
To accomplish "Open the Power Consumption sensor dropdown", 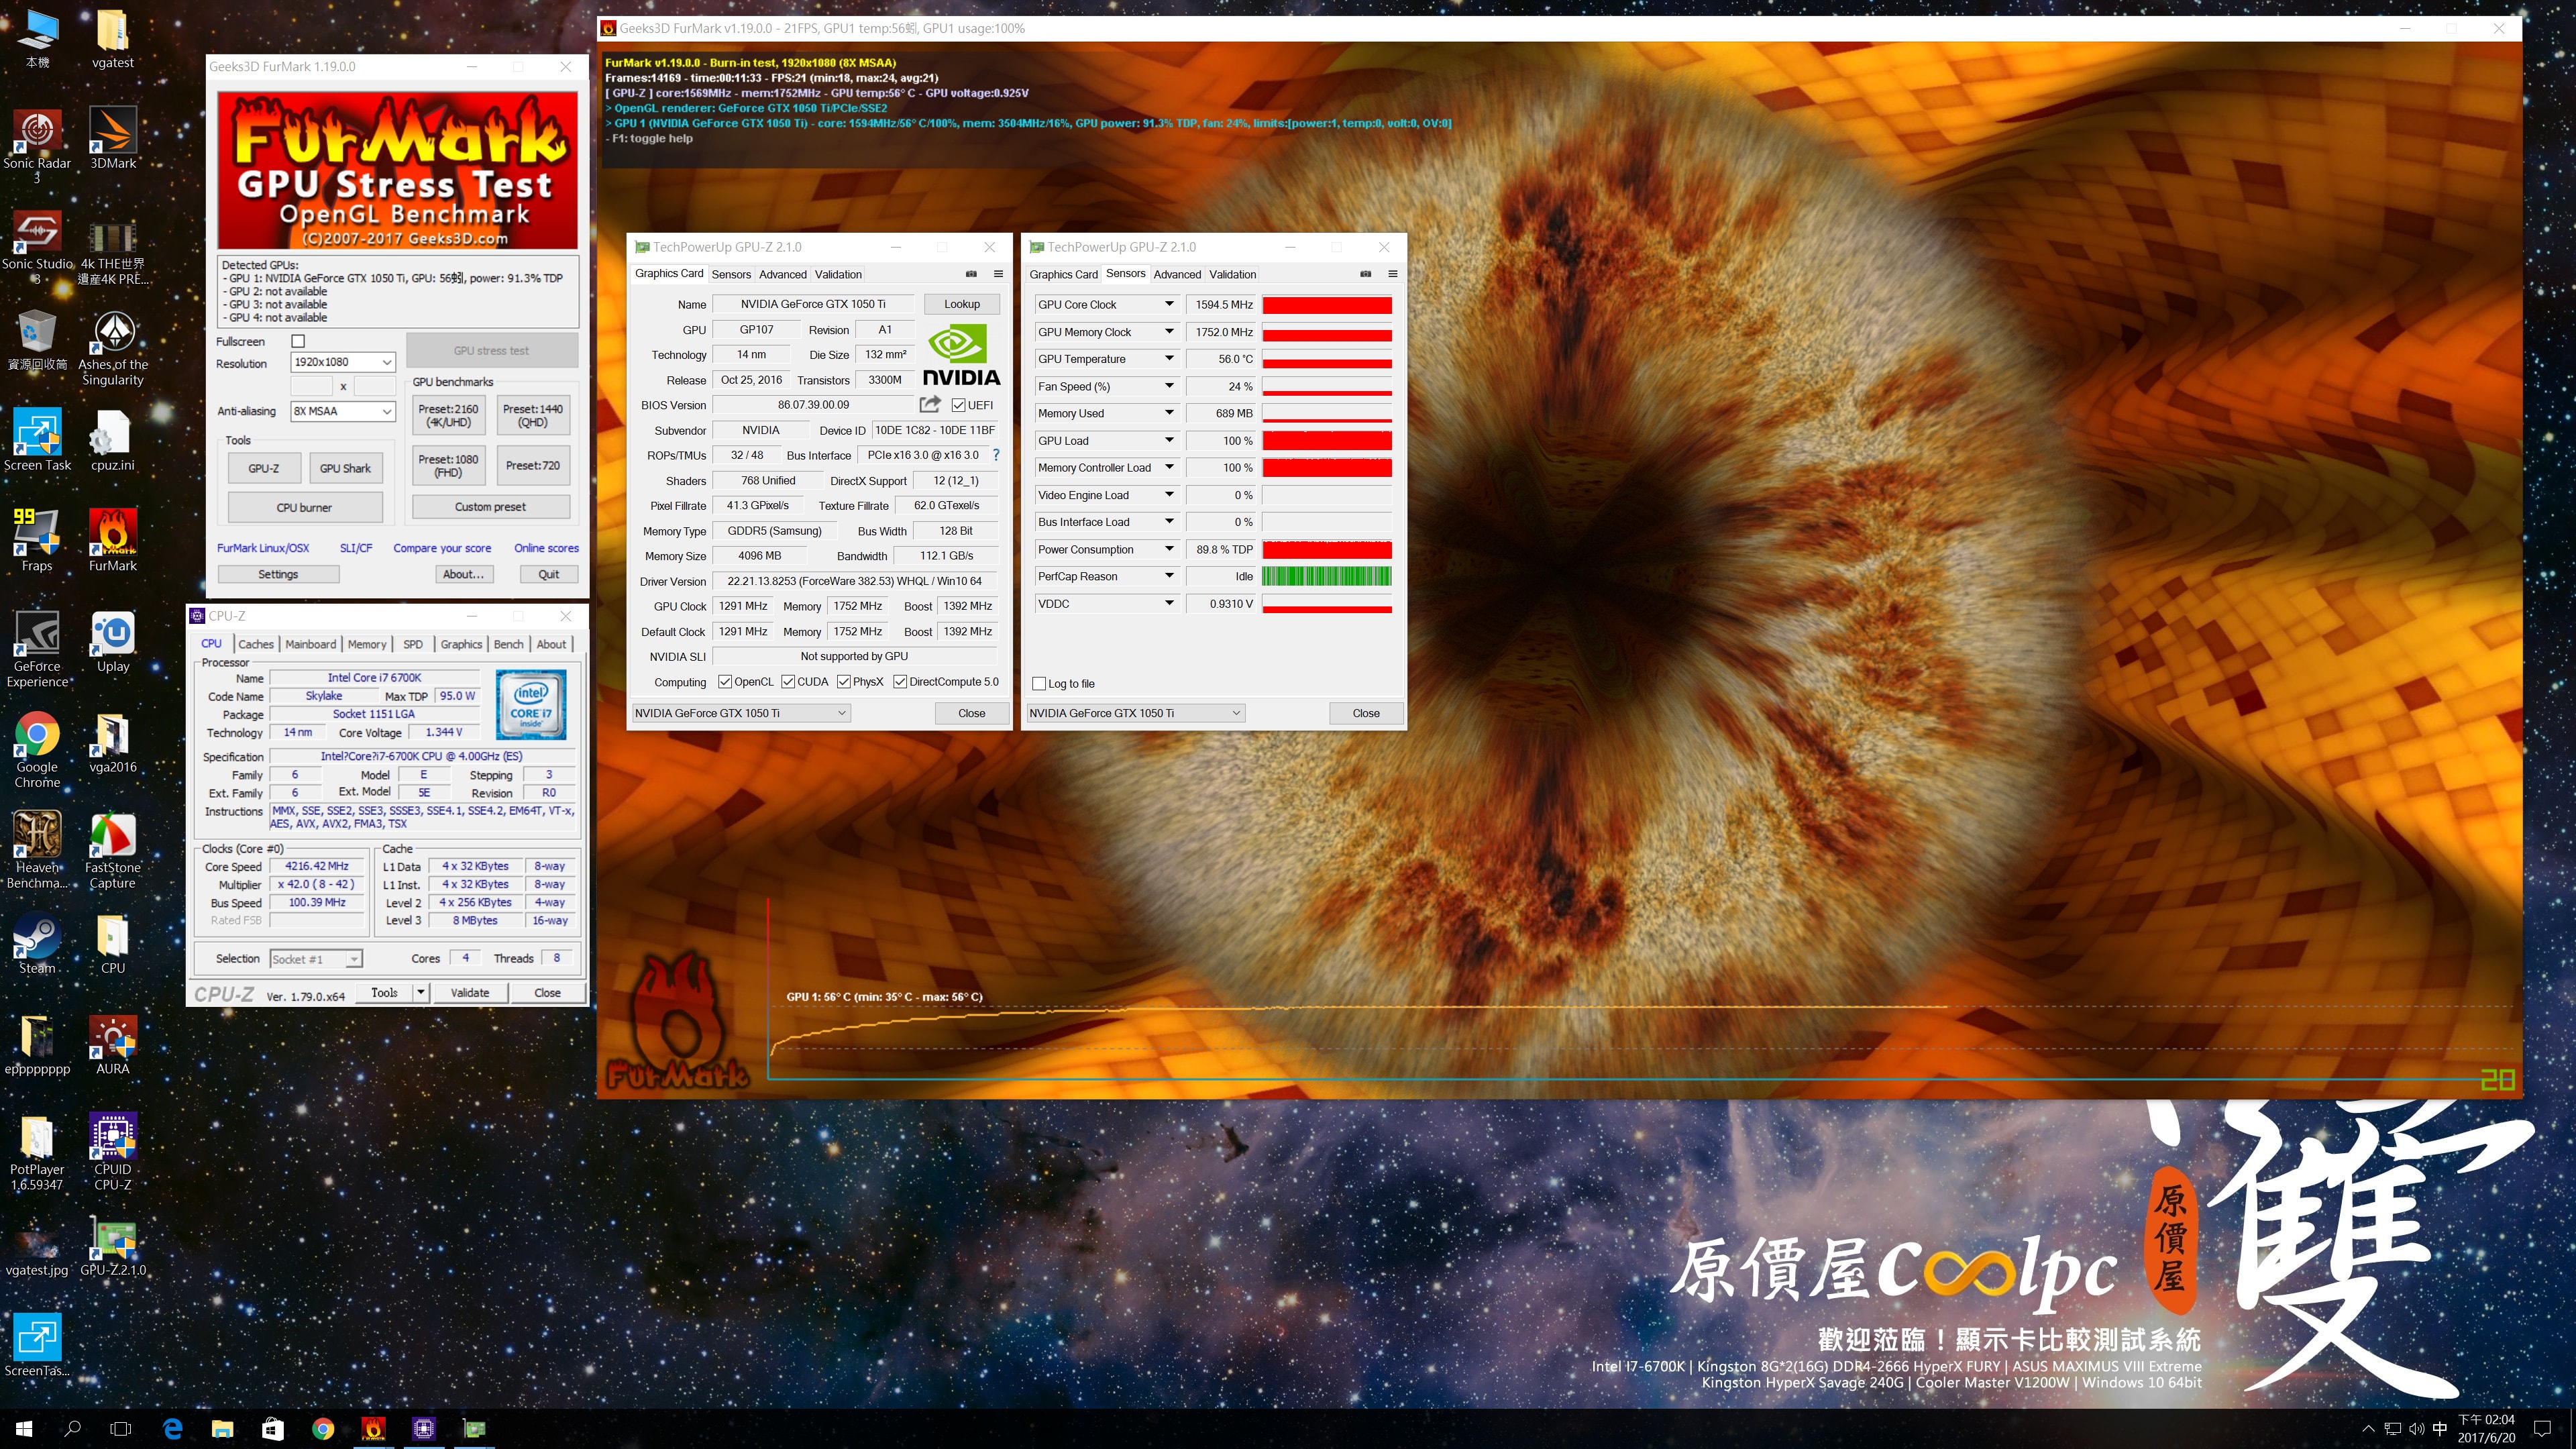I will coord(1168,549).
